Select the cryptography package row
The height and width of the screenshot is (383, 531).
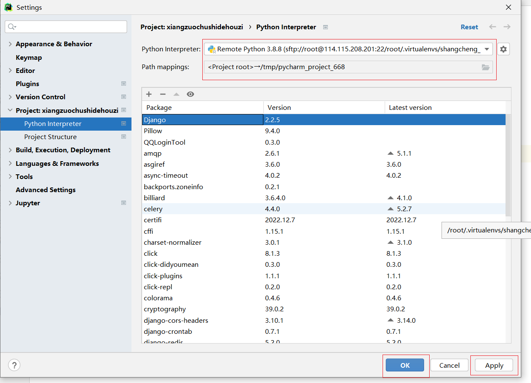(x=324, y=309)
